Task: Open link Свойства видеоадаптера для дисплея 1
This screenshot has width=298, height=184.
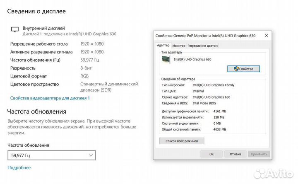Action: pyautogui.click(x=50, y=98)
